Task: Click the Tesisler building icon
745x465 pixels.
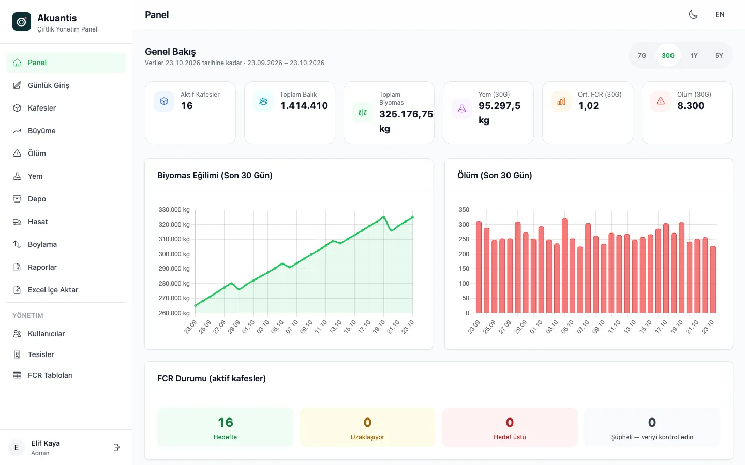Action: pyautogui.click(x=17, y=354)
